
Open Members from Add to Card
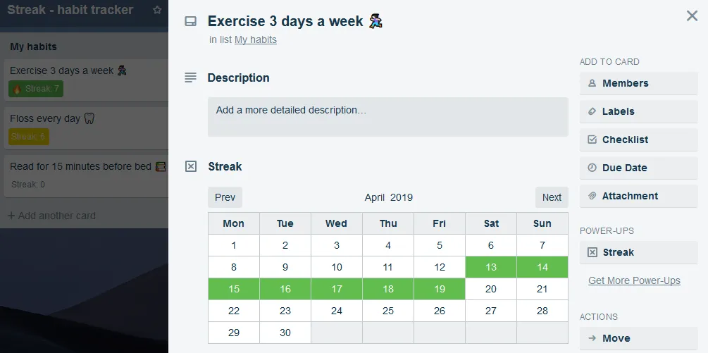tap(638, 83)
